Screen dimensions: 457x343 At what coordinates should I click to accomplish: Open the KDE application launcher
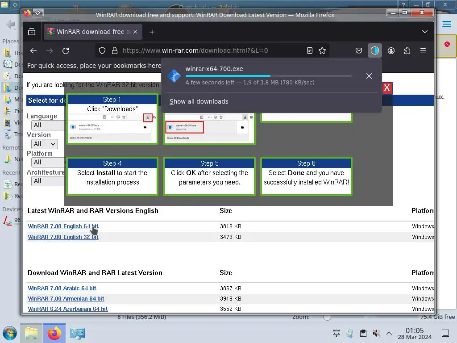[x=10, y=333]
